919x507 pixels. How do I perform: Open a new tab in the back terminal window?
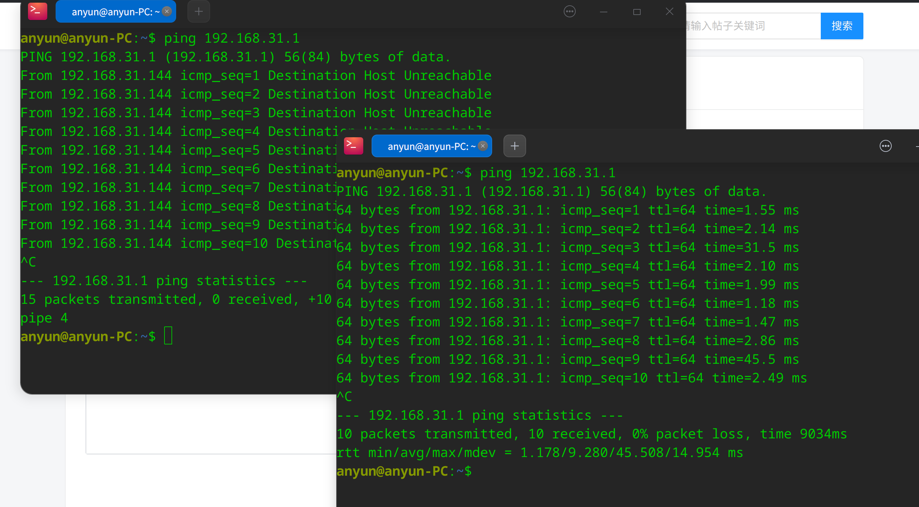[x=198, y=11]
